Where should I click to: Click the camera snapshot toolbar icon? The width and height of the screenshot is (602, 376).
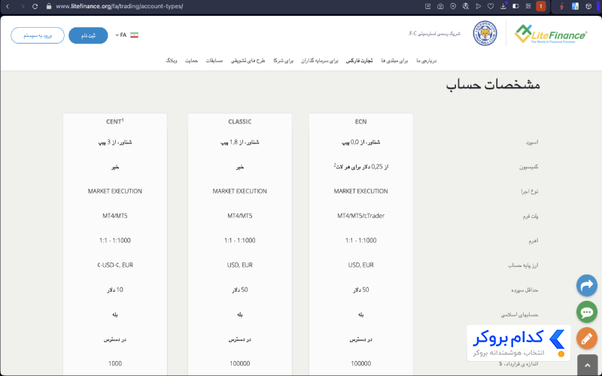pos(440,6)
